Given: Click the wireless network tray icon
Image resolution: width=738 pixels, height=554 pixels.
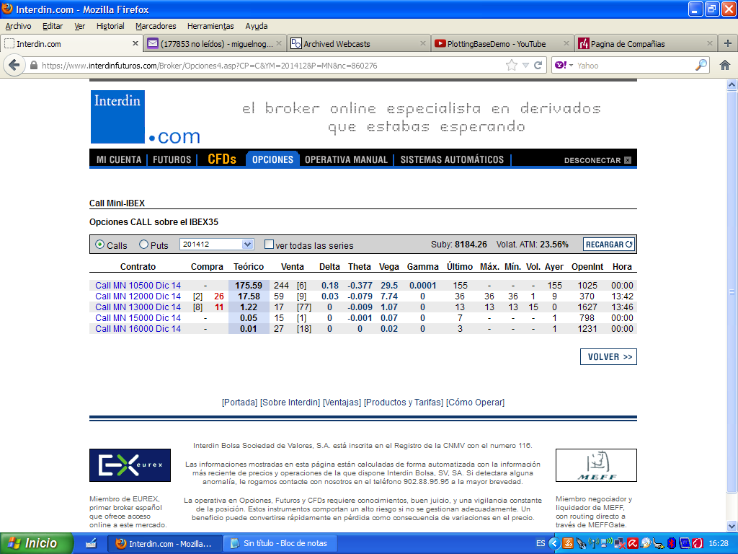Looking at the screenshot, I should pyautogui.click(x=607, y=542).
